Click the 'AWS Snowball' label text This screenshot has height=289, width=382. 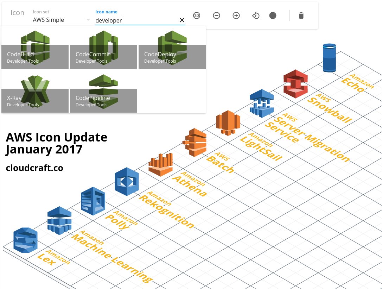[x=330, y=108]
